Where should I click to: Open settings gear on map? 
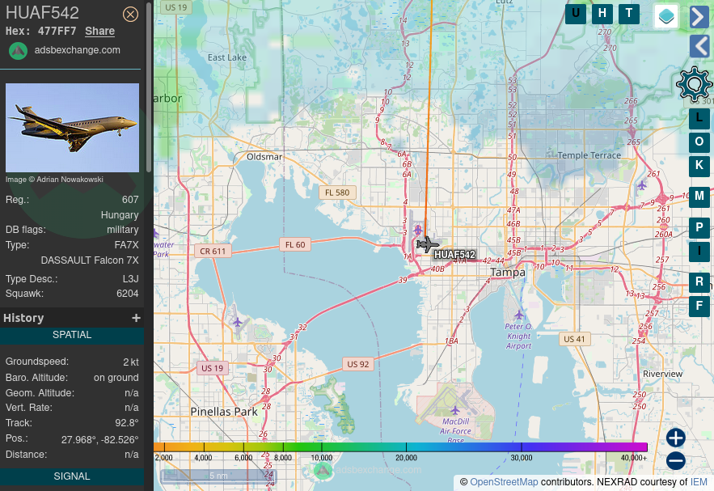tap(694, 84)
